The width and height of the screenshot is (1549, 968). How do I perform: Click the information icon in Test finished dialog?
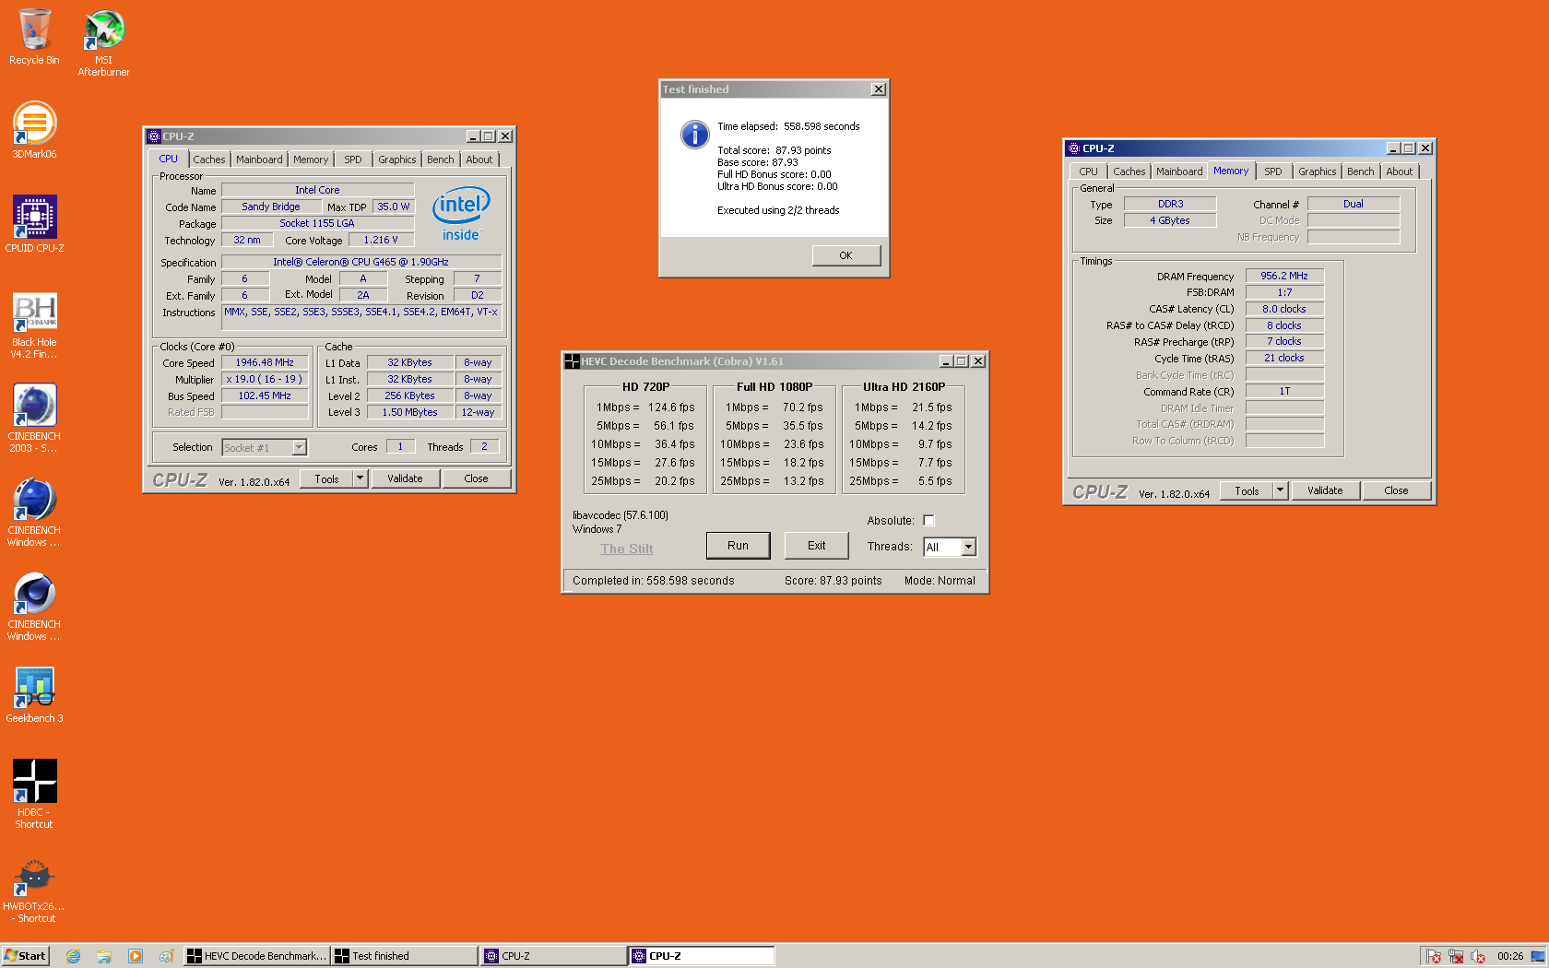(x=694, y=135)
